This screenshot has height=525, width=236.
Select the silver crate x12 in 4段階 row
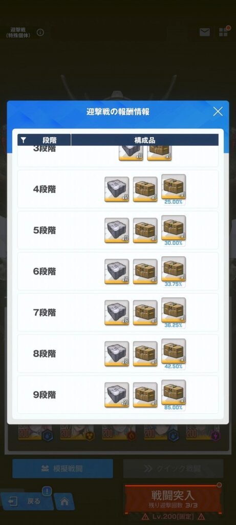(x=117, y=189)
